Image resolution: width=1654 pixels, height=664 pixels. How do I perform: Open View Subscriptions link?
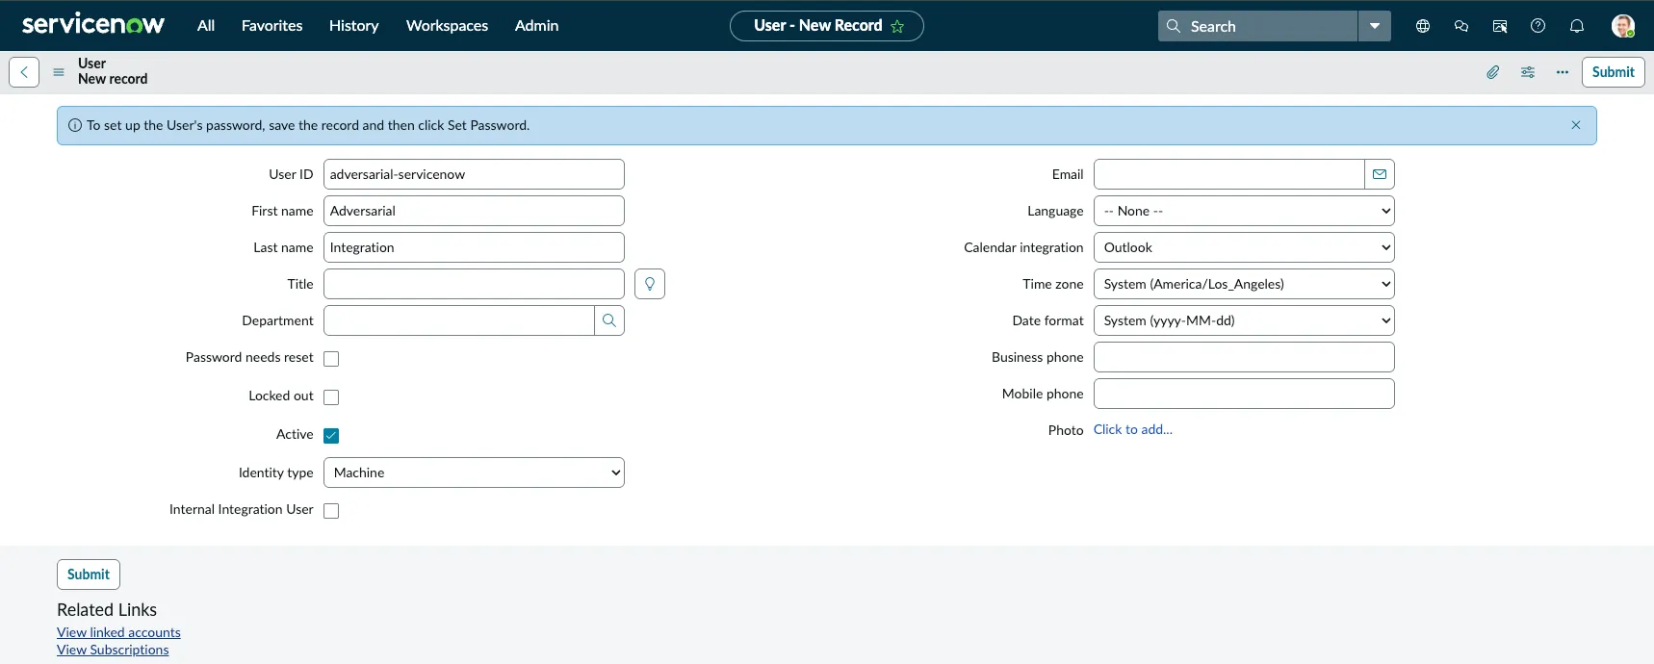pyautogui.click(x=113, y=650)
